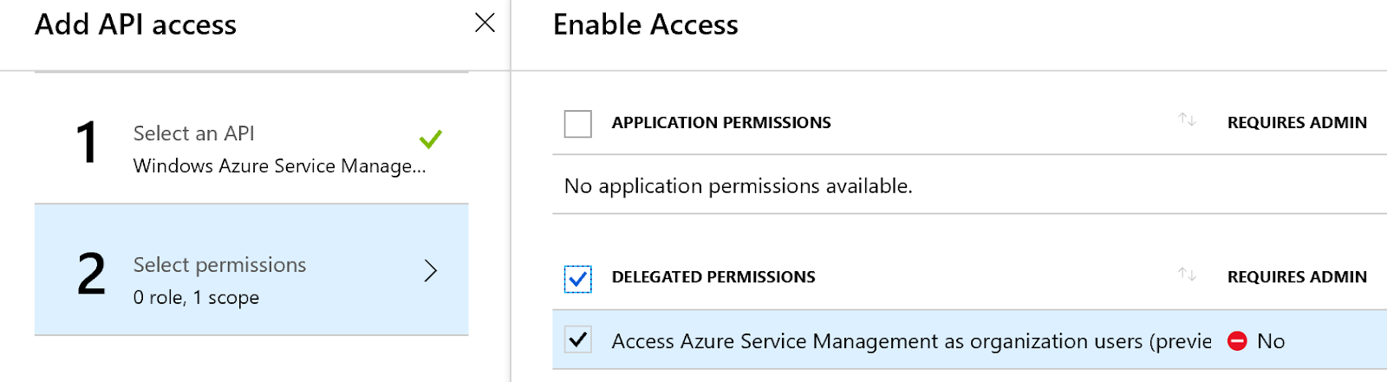The width and height of the screenshot is (1387, 382).
Task: Click the Windows Azure Service Manage... label
Action: (x=279, y=166)
